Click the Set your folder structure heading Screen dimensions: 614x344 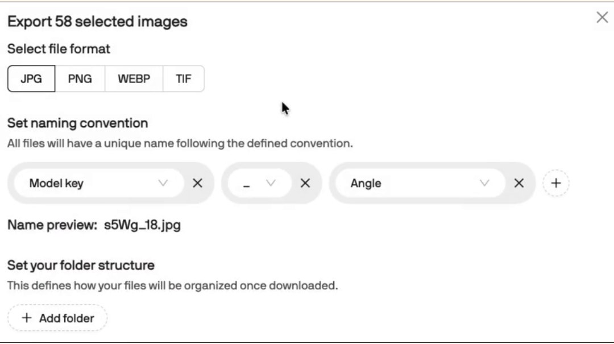click(x=81, y=265)
